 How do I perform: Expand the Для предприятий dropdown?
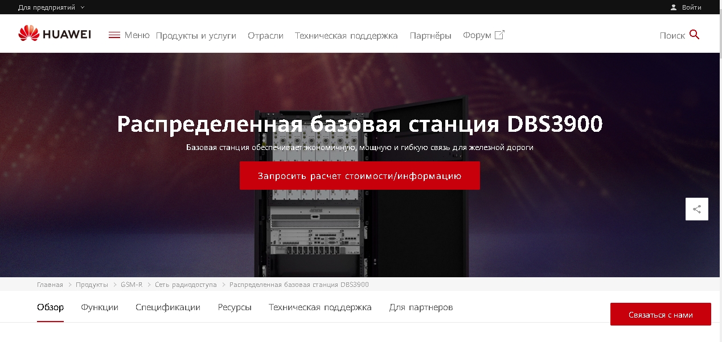[x=51, y=7]
